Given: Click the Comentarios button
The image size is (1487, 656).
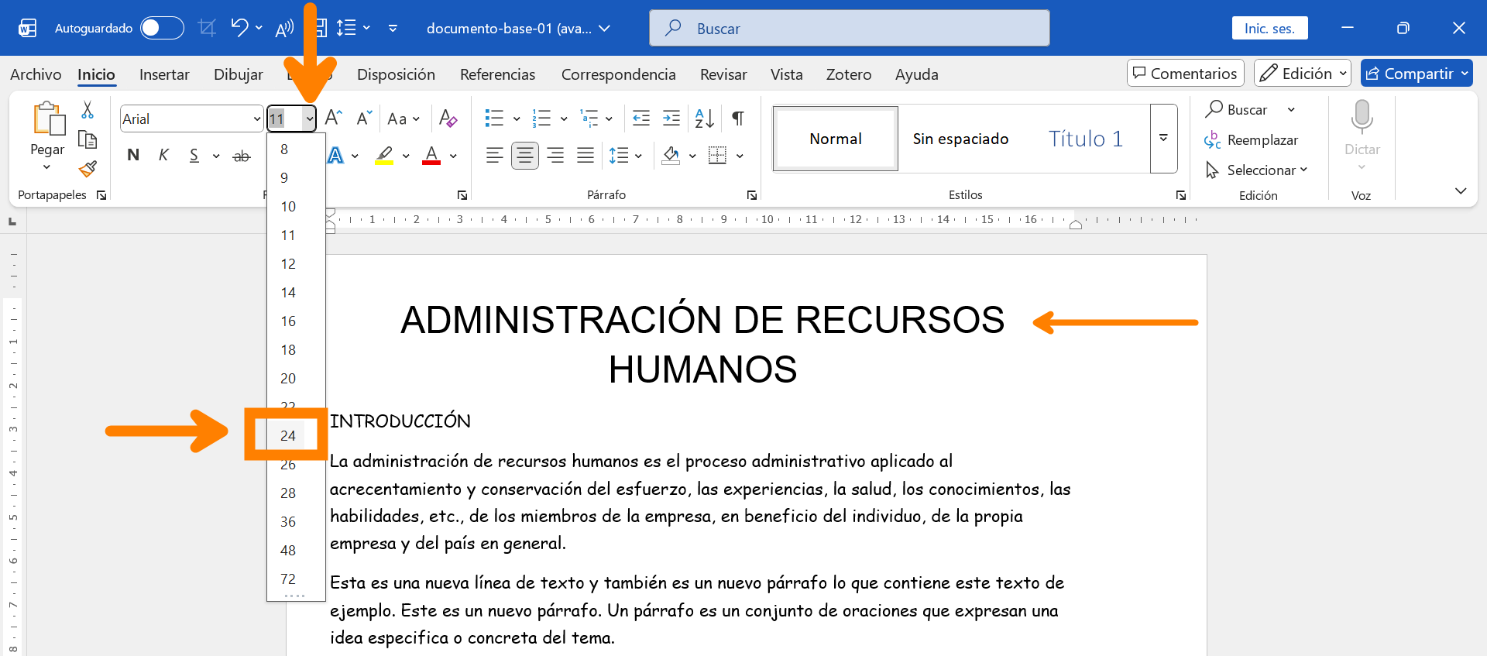Looking at the screenshot, I should (1186, 74).
